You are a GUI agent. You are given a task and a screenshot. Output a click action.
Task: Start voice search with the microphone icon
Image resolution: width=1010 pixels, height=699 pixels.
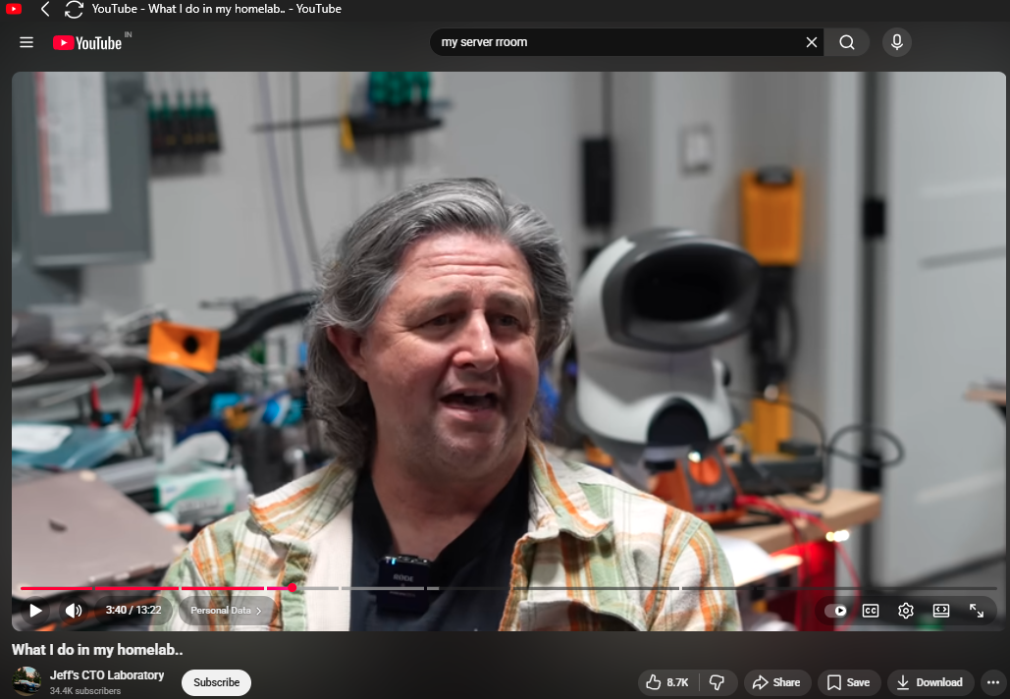tap(897, 42)
